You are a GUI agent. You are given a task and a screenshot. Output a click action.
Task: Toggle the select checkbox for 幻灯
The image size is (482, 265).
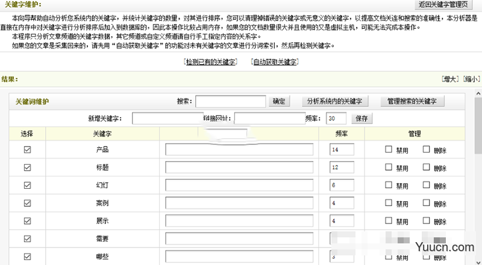[27, 186]
